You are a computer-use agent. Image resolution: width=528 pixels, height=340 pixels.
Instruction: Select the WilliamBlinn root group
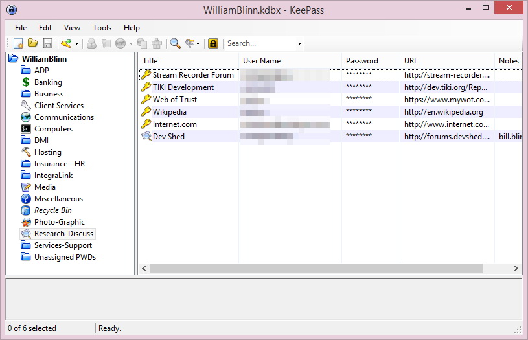(x=44, y=58)
